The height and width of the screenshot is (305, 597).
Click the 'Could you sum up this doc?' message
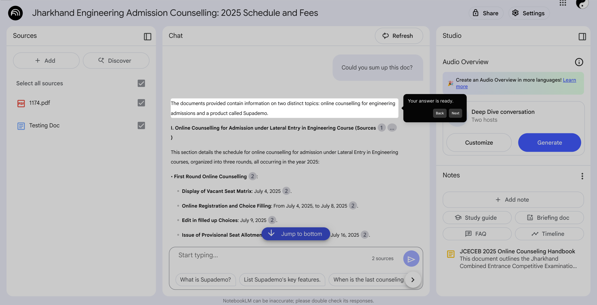[x=377, y=67]
